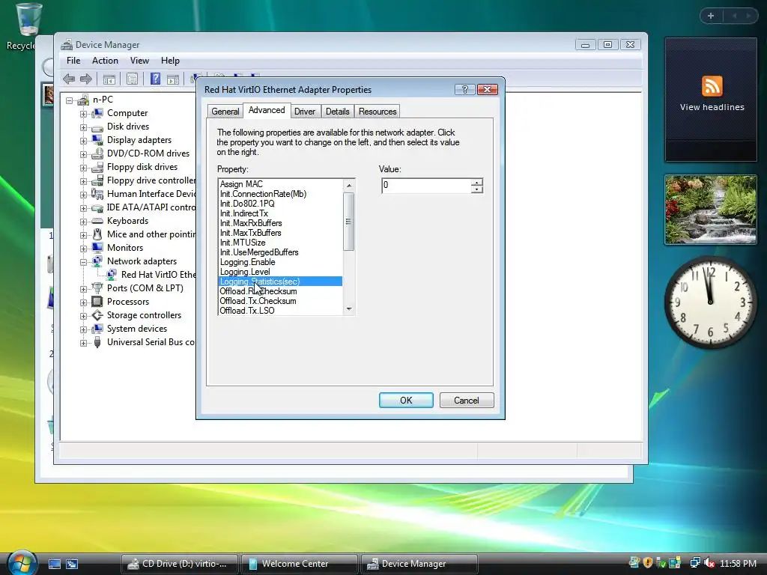
Task: Click the Properties toolbar icon in Device Manager
Action: pyautogui.click(x=132, y=79)
